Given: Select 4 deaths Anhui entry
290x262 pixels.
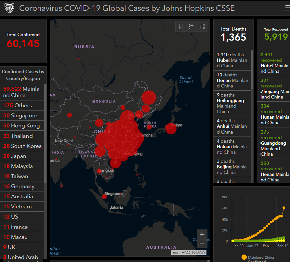Looking at the screenshot, I should pyautogui.click(x=232, y=126).
